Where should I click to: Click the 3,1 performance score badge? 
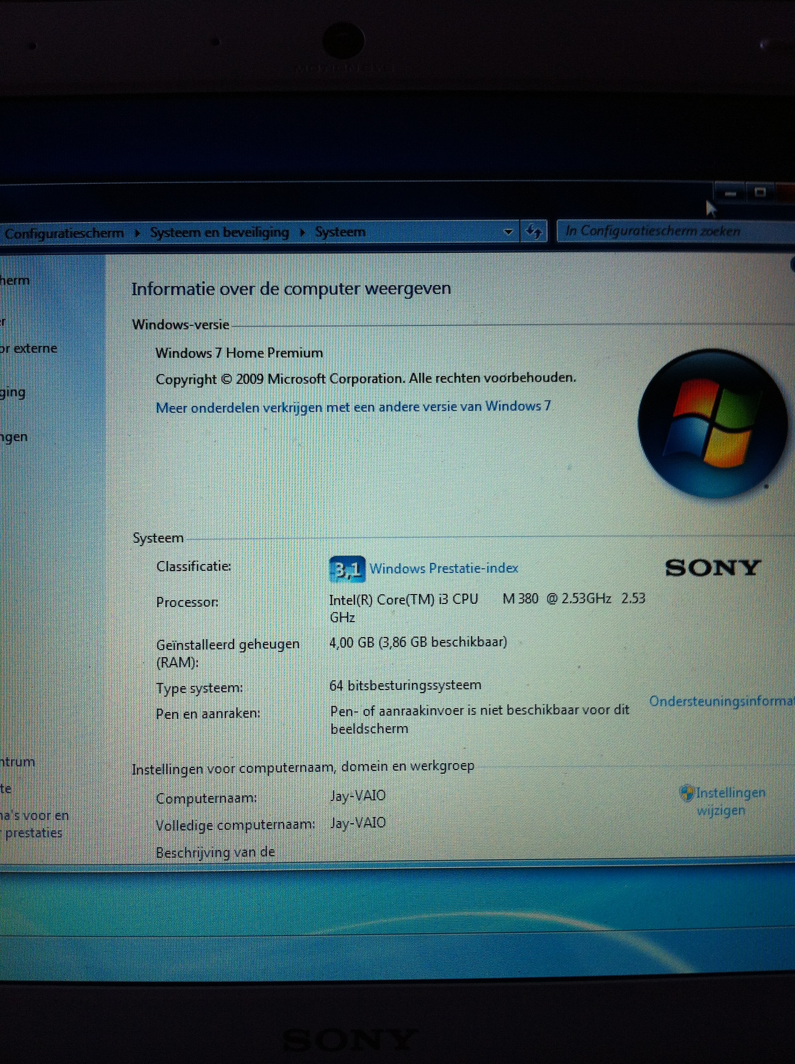pos(347,569)
